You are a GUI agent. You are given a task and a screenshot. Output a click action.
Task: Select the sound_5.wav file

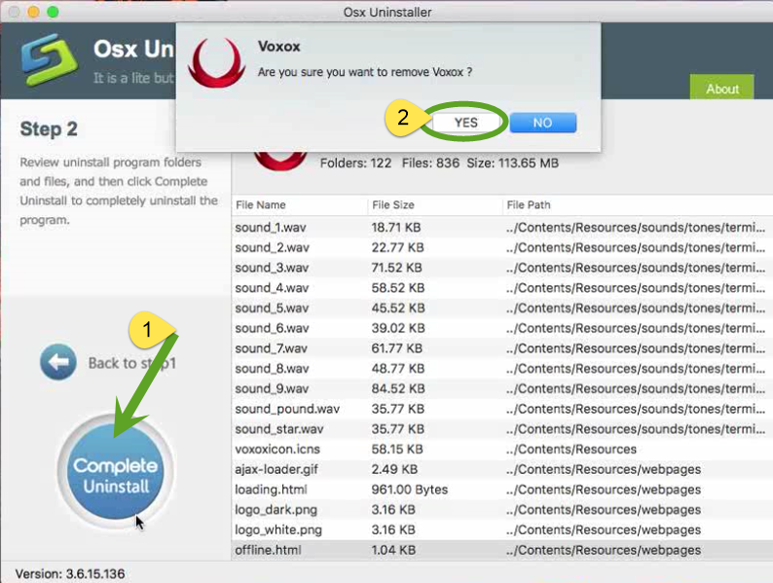coord(501,308)
